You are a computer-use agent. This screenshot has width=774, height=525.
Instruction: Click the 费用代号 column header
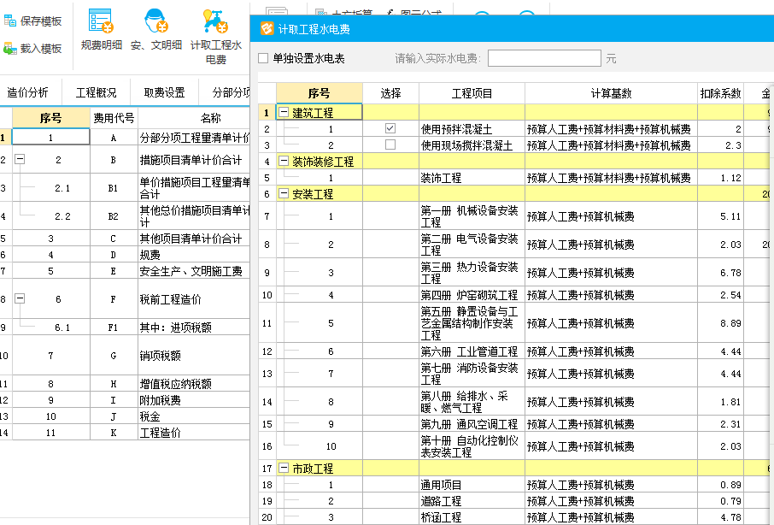click(114, 118)
